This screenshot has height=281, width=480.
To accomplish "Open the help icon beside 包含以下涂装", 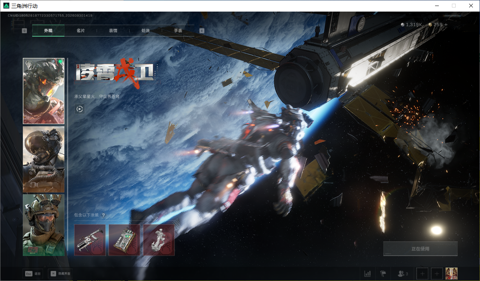I will click(103, 215).
